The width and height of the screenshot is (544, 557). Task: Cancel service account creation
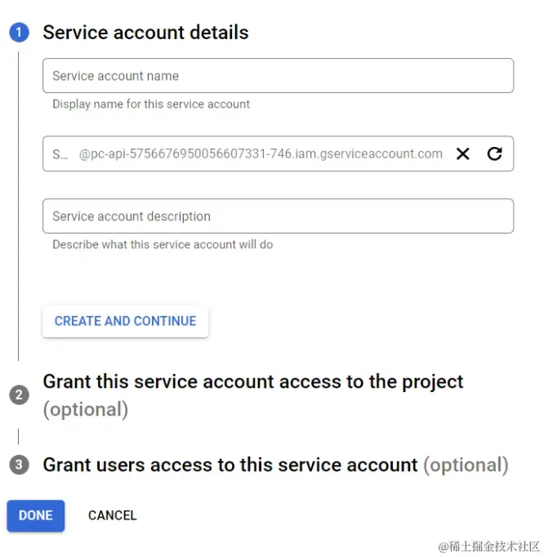[x=113, y=515]
